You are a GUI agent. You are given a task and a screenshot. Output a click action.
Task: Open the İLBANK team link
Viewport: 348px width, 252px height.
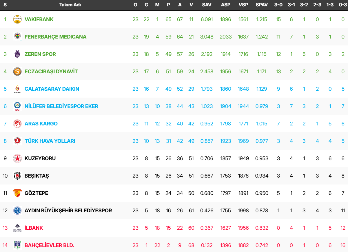pyautogui.click(x=34, y=228)
